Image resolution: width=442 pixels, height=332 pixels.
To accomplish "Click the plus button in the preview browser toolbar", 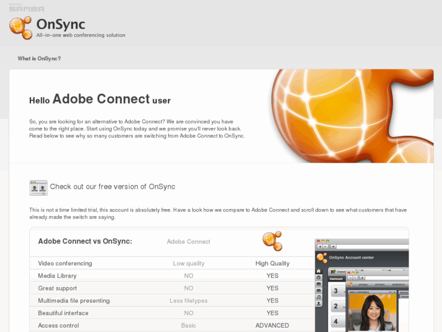I will pyautogui.click(x=333, y=247).
